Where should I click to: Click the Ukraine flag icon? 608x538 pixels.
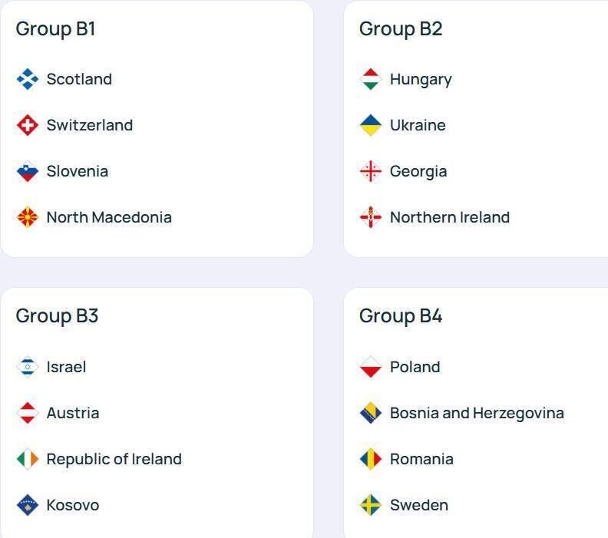click(371, 125)
